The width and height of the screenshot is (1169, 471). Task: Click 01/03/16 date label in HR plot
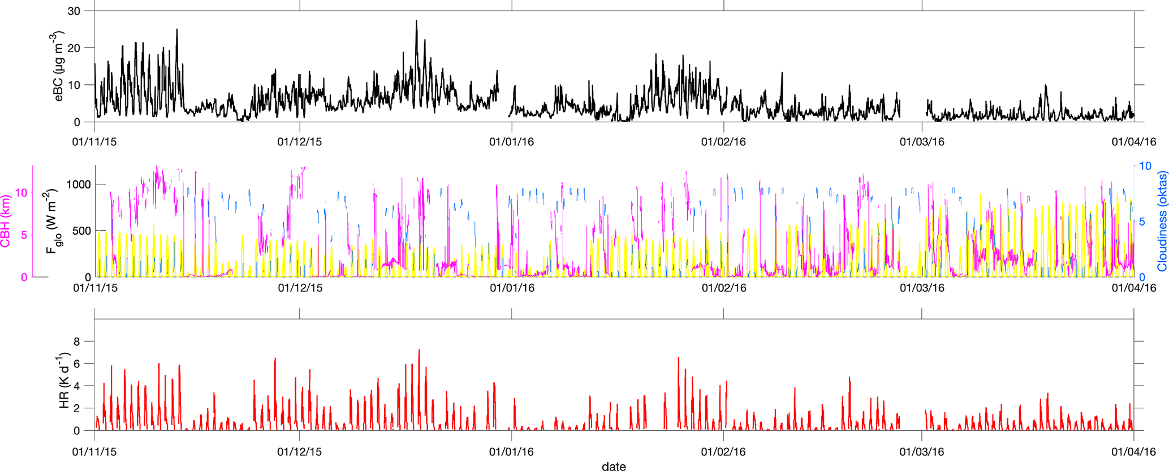922,451
